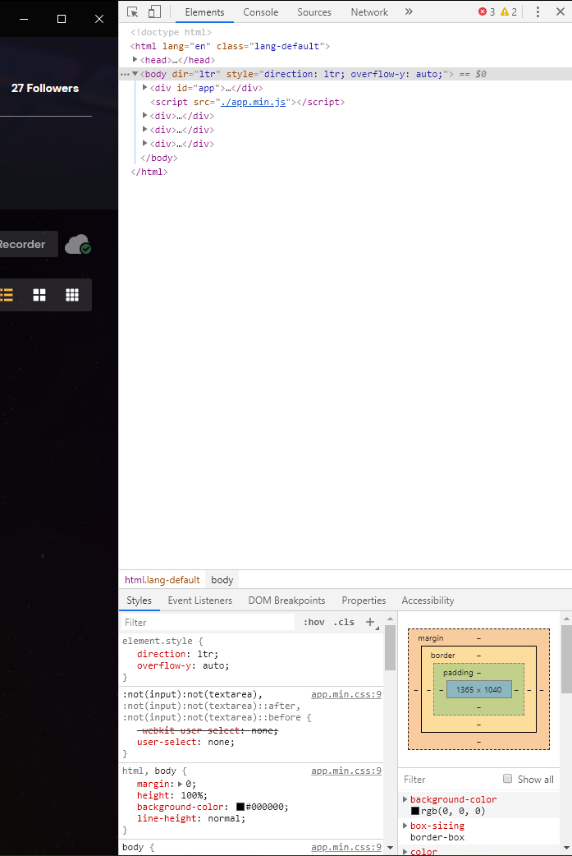Screen dimensions: 572x856
Task: Click the 27 Followers text
Action: (x=45, y=88)
